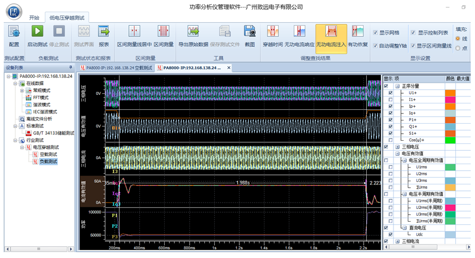Click the 区间测量线居中 tool
The height and width of the screenshot is (258, 475).
click(x=134, y=35)
